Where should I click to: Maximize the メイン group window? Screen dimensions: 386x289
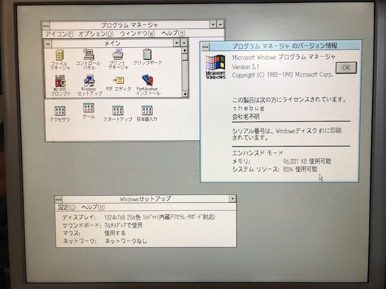[184, 43]
